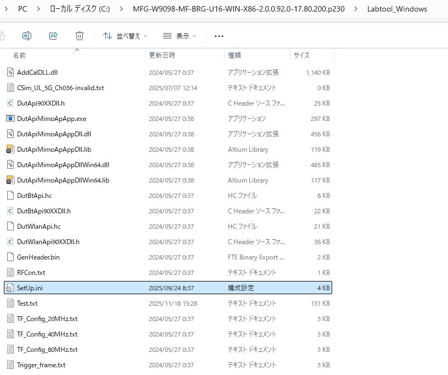Open the 並べ替え sort dropdown

pyautogui.click(x=125, y=36)
